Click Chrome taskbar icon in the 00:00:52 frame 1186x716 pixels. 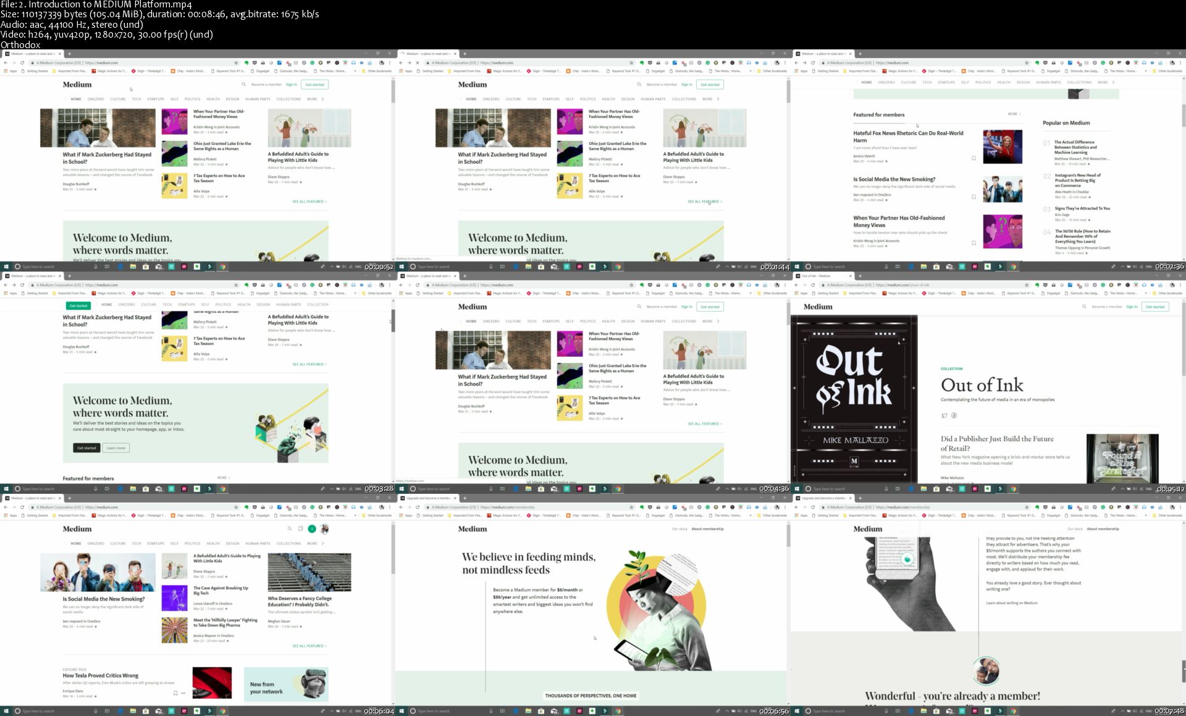[222, 267]
